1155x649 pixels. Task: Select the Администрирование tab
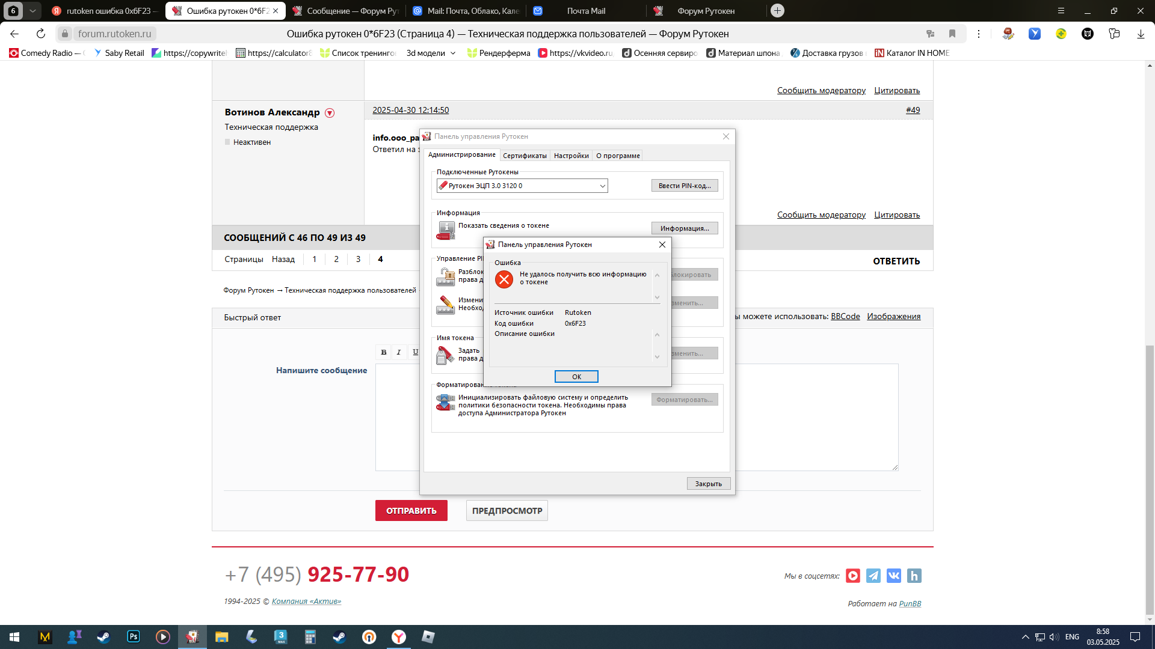461,155
